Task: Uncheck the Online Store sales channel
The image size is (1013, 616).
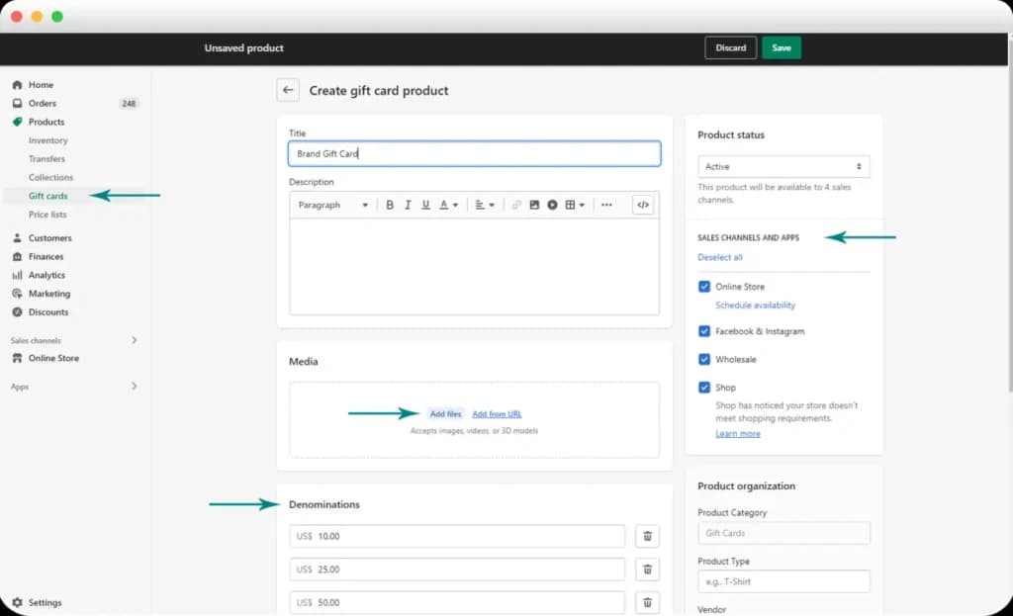Action: click(704, 286)
